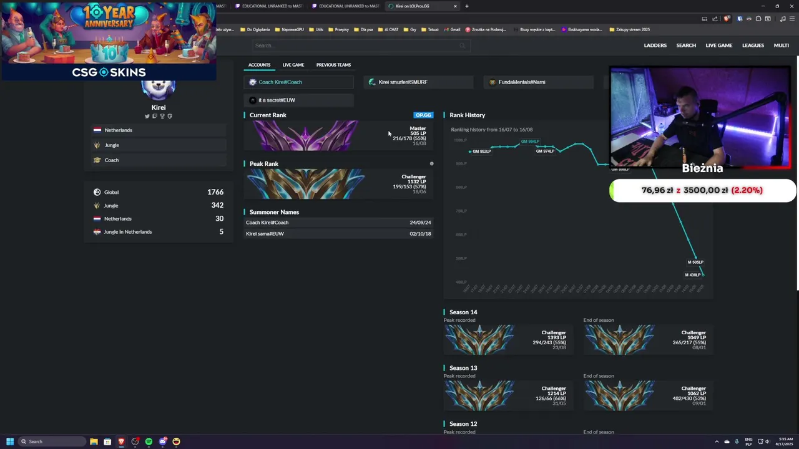The image size is (799, 449).
Task: Open the NaprawaGPU bookmark folder
Action: [x=290, y=29]
